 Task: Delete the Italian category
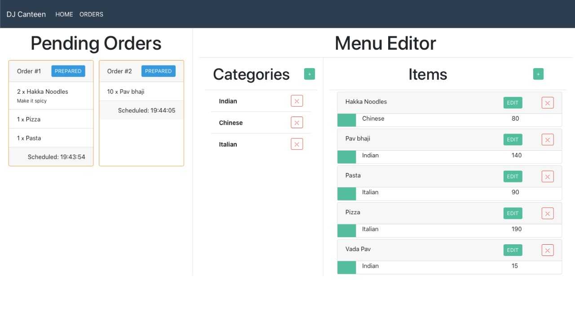pos(297,144)
